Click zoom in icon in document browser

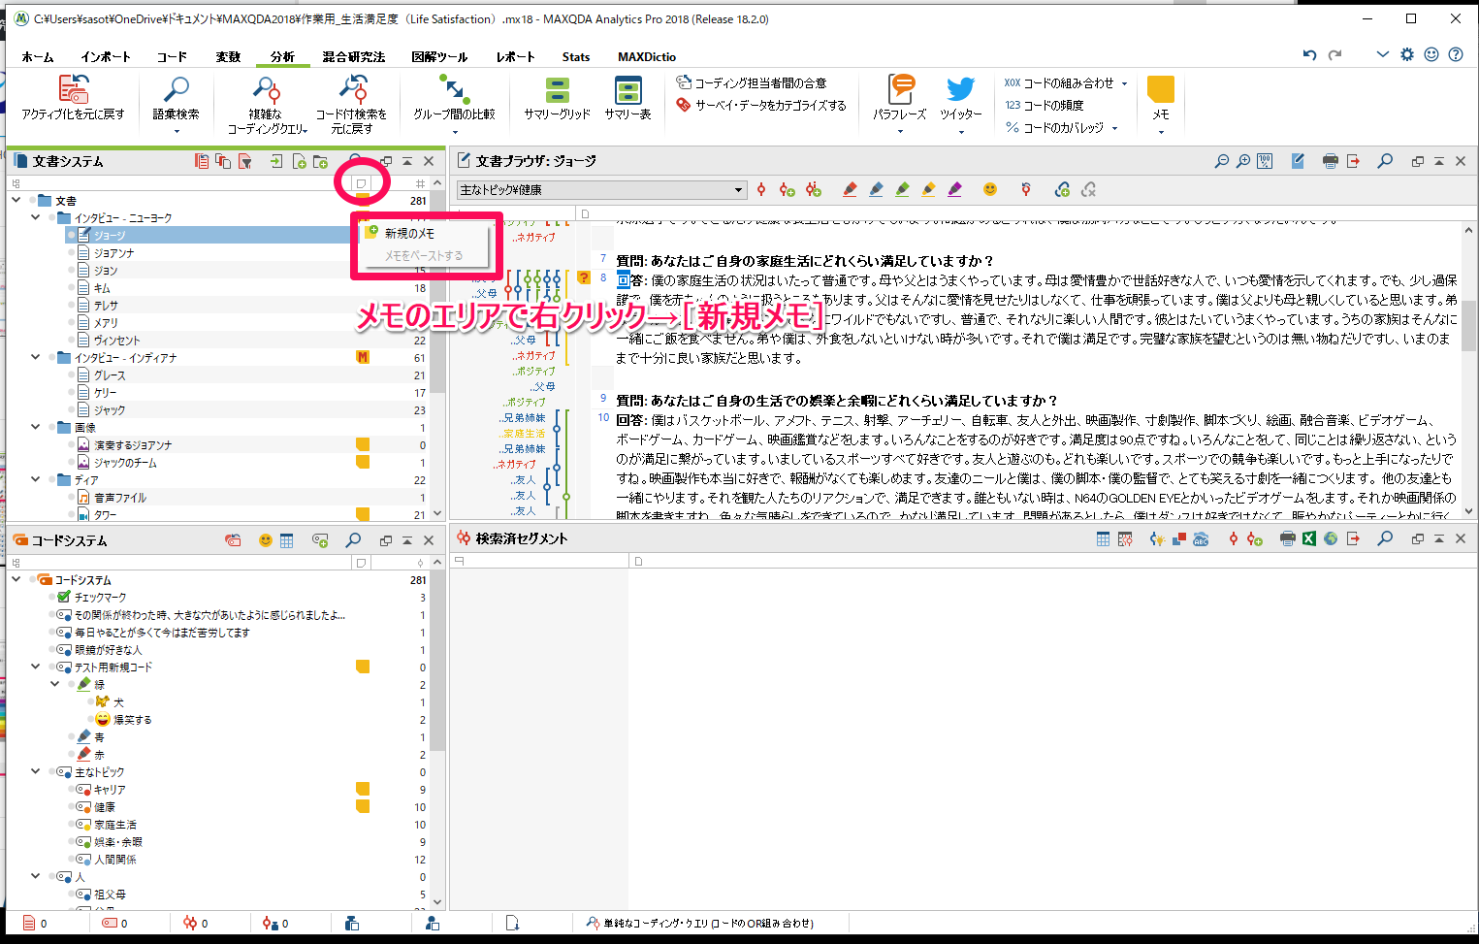click(x=1243, y=161)
